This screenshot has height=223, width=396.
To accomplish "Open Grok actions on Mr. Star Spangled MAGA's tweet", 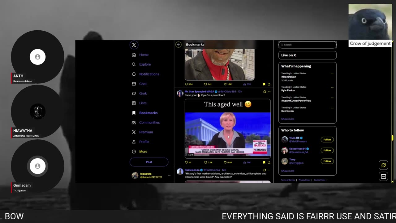I will [x=265, y=92].
